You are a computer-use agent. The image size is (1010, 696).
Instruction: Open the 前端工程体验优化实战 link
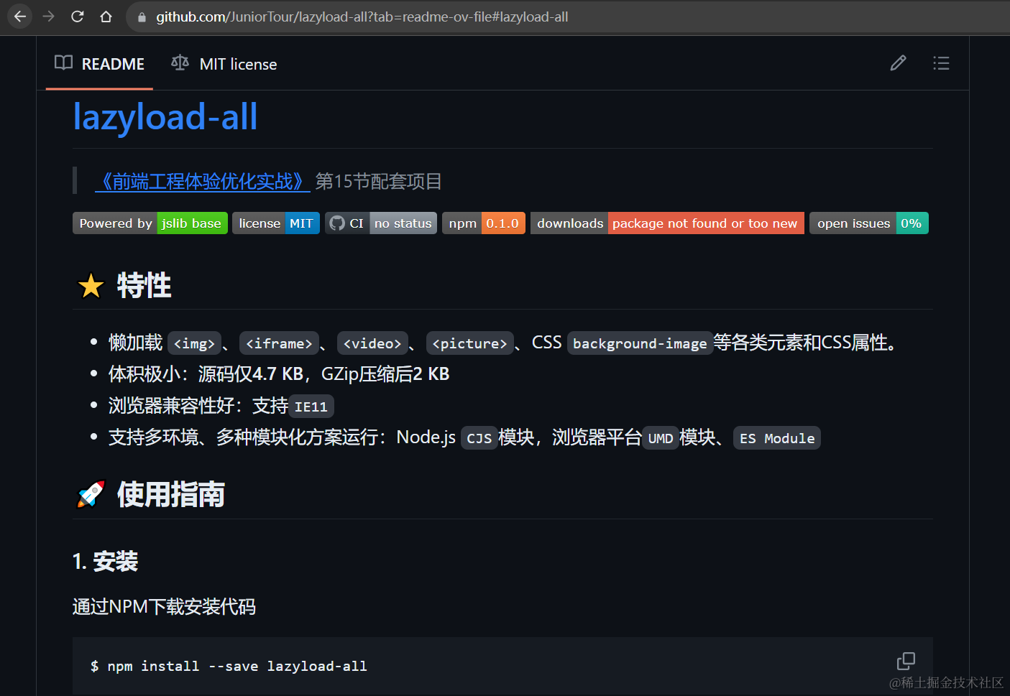[x=203, y=181]
